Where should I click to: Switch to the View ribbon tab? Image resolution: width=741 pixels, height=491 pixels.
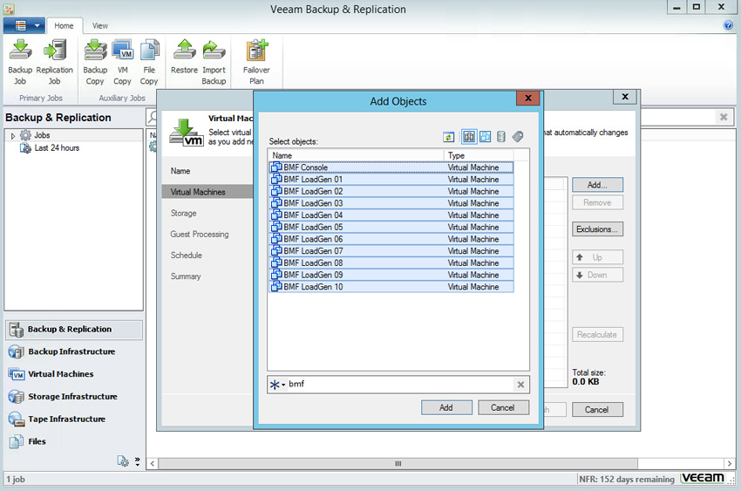coord(99,25)
